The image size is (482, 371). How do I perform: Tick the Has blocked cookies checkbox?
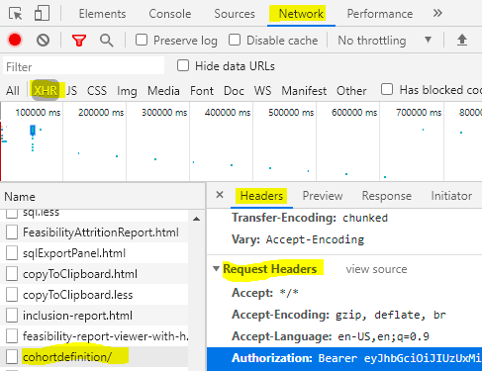coord(387,89)
